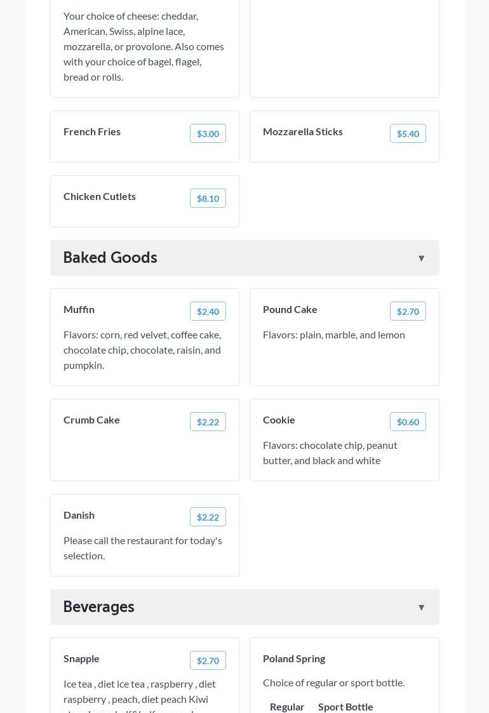
Task: Click the Regular option label for Poland Spring
Action: 287,707
